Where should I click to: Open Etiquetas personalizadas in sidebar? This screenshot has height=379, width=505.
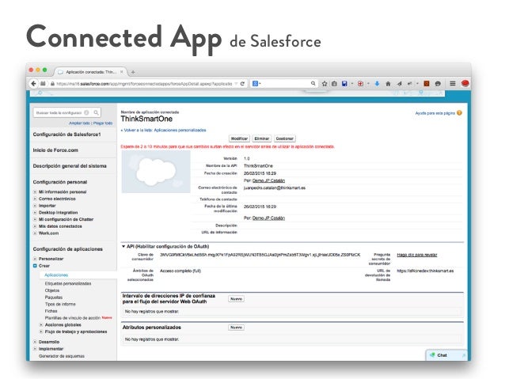67,282
